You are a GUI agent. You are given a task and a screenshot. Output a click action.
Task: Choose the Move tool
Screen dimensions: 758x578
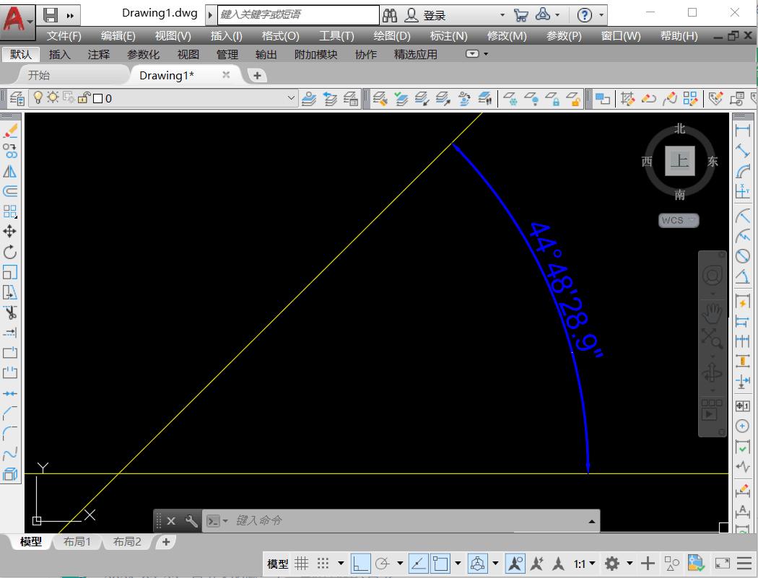point(10,232)
